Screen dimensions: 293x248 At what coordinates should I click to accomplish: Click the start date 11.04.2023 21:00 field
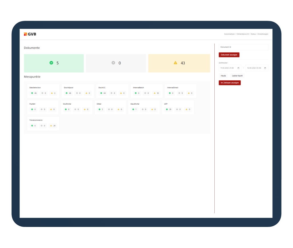230,68
